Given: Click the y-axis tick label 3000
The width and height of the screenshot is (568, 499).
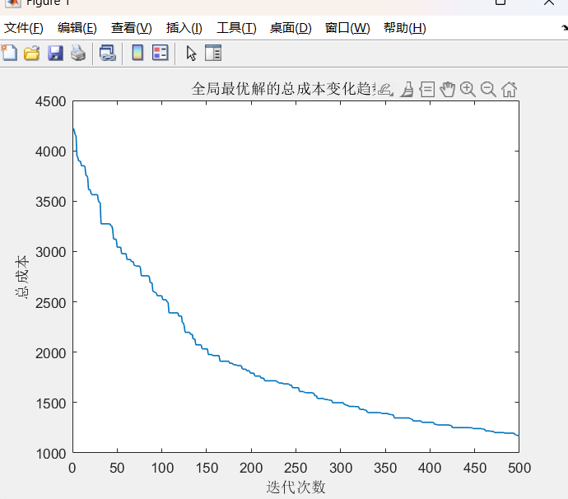Looking at the screenshot, I should (x=51, y=252).
